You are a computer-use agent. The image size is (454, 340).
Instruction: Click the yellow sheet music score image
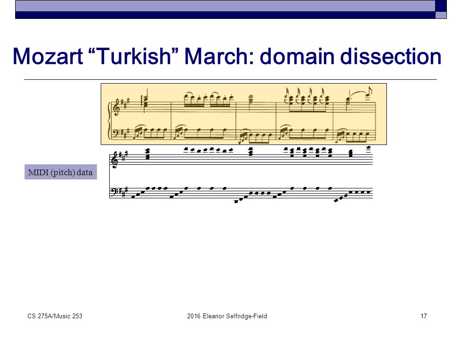(244, 114)
